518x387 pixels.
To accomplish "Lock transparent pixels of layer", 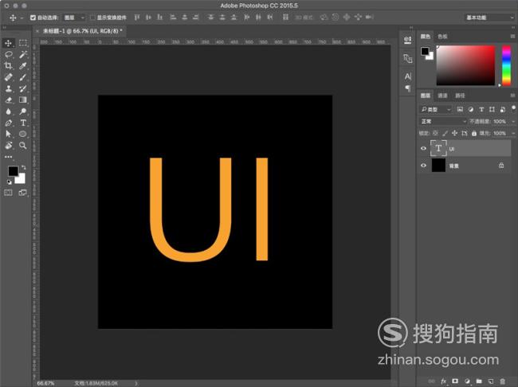I will [435, 133].
